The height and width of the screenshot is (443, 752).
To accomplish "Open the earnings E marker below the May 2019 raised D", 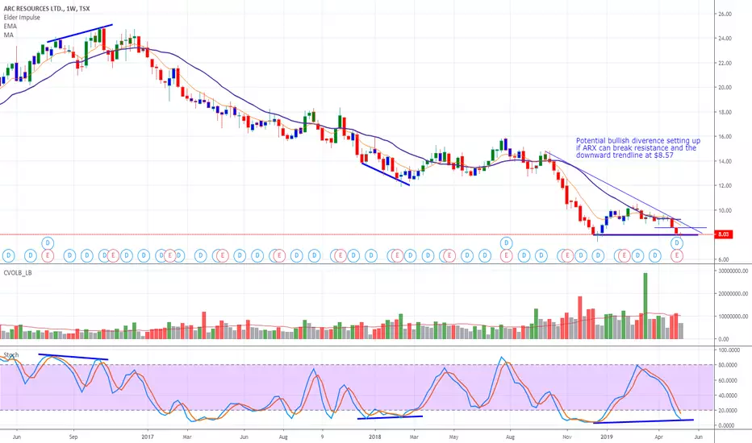I will coord(677,256).
